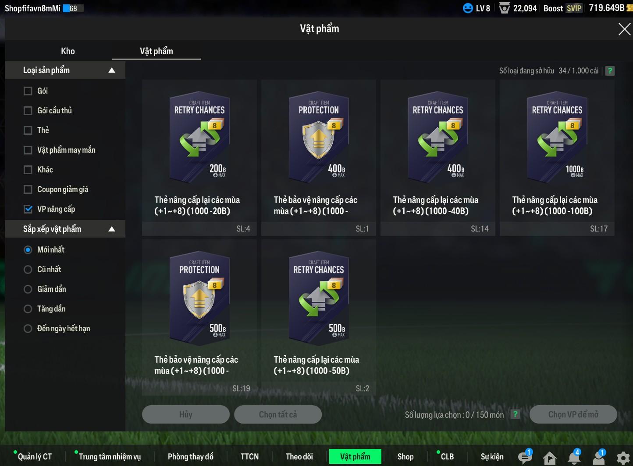The height and width of the screenshot is (466, 633).
Task: Click the blue face level icon
Action: point(468,8)
